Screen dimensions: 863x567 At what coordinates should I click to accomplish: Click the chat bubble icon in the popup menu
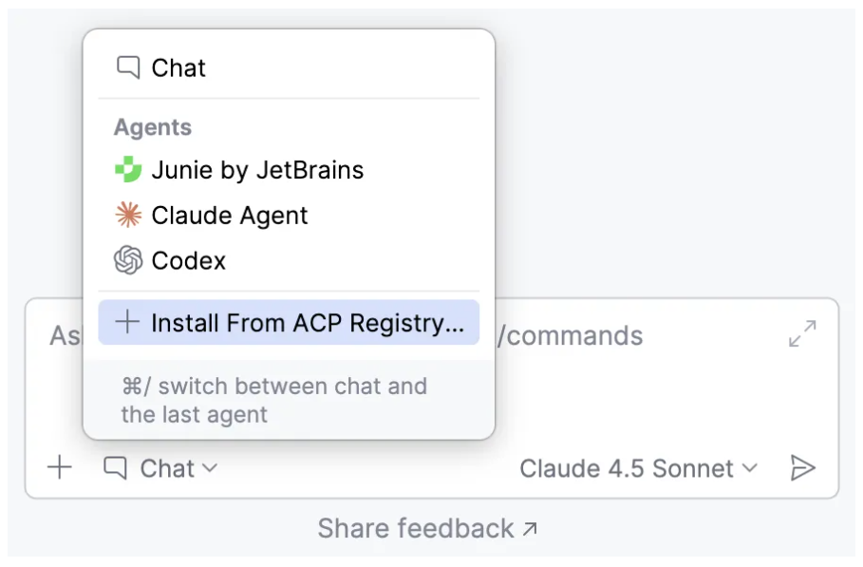[128, 67]
